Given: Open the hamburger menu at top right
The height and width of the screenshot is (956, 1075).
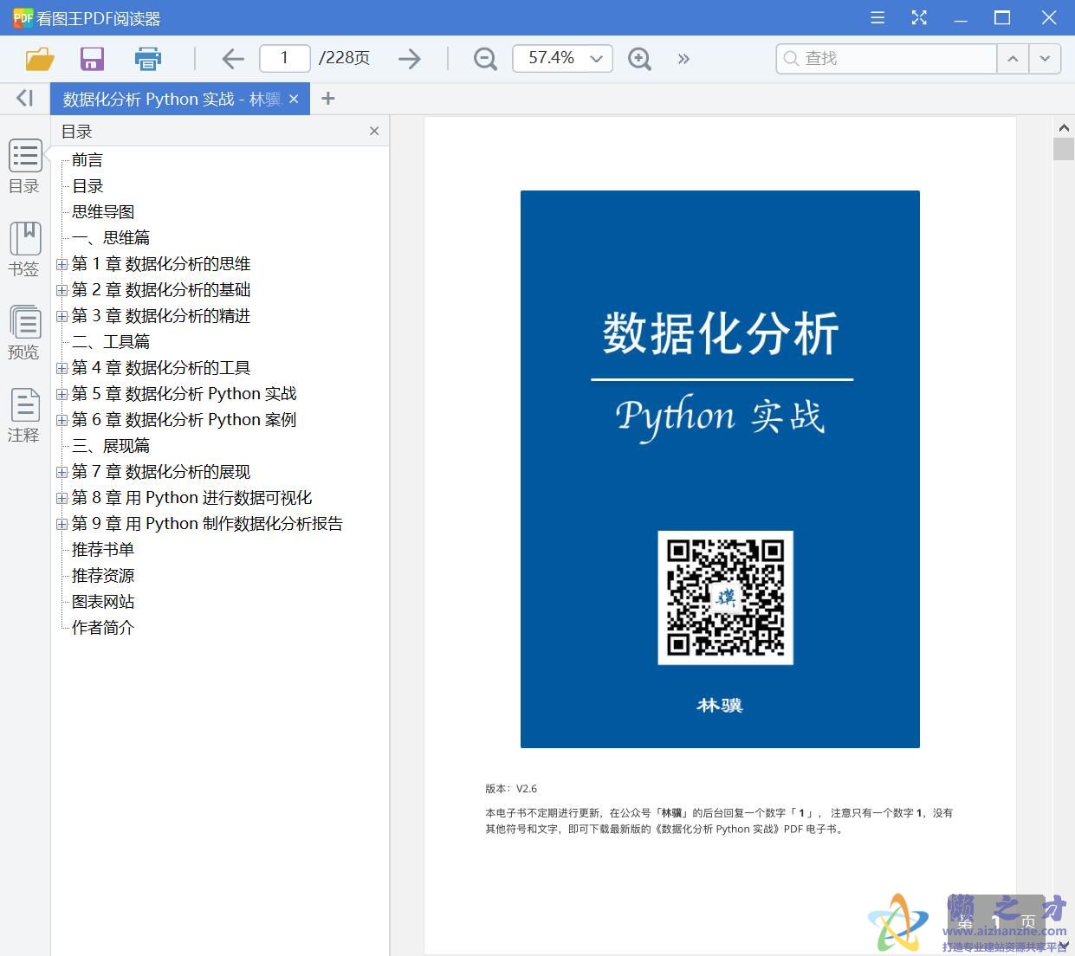Looking at the screenshot, I should [x=877, y=17].
